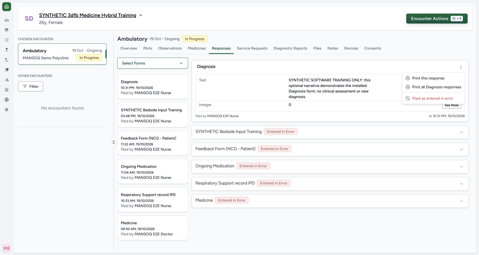The width and height of the screenshot is (479, 255).
Task: Expand the patient name dropdown chevron
Action: (141, 15)
